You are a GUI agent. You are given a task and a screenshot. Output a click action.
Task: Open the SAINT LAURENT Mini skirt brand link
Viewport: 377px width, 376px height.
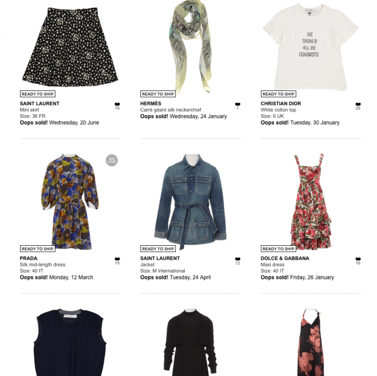[x=40, y=104]
